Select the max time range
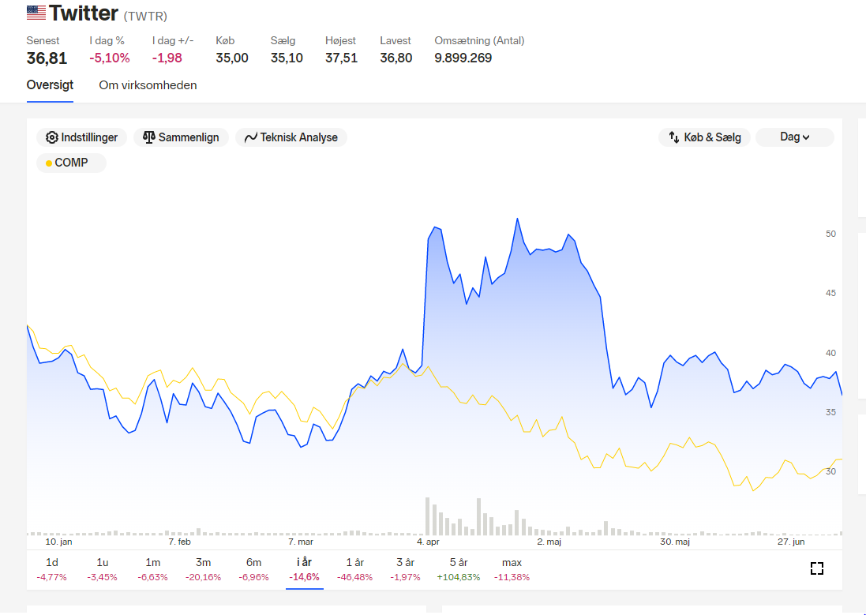Screen dimensions: 866x615 tap(512, 570)
